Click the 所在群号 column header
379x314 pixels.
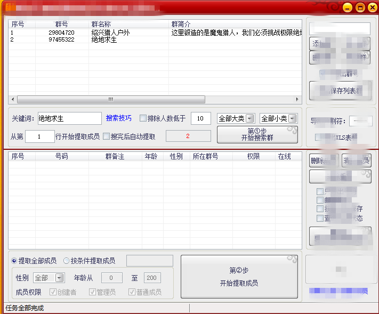(x=211, y=156)
